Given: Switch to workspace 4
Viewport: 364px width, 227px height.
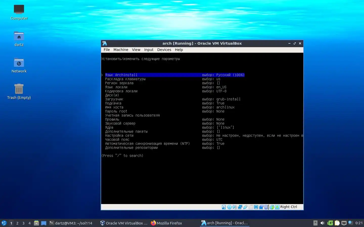Looking at the screenshot, I should (x=29, y=223).
